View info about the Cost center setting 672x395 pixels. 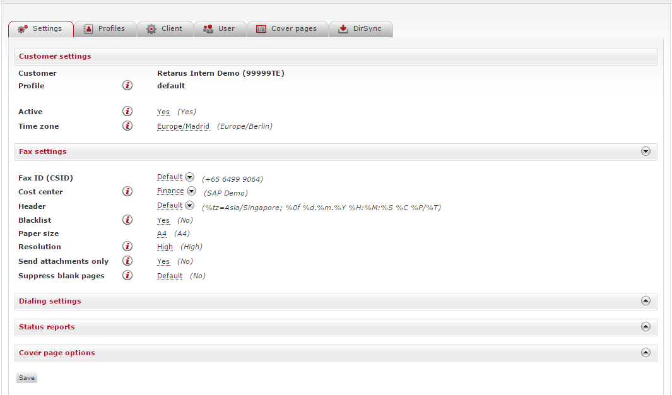127,191
